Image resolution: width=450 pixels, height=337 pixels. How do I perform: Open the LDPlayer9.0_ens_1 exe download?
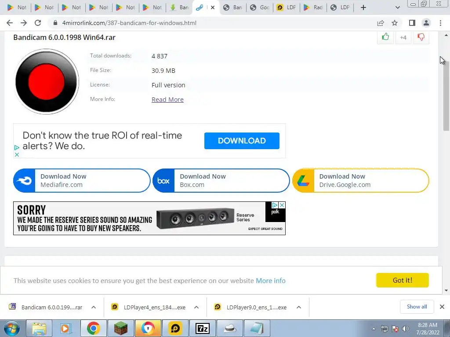[x=251, y=307]
